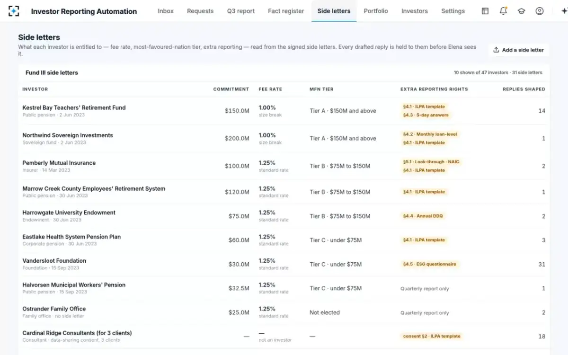The image size is (568, 355).
Task: Open the layout panel icon
Action: coord(485,11)
